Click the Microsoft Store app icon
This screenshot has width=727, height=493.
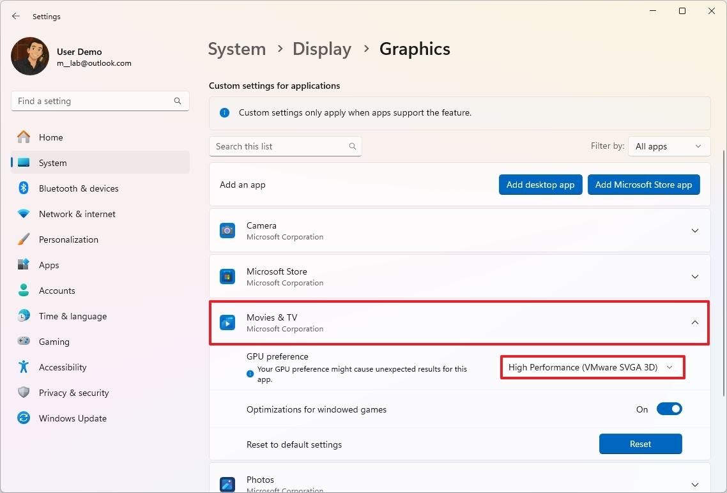point(227,277)
